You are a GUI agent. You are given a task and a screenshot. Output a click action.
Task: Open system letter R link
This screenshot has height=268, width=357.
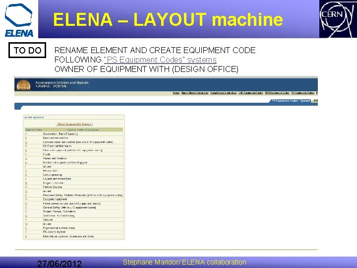pos(26,203)
